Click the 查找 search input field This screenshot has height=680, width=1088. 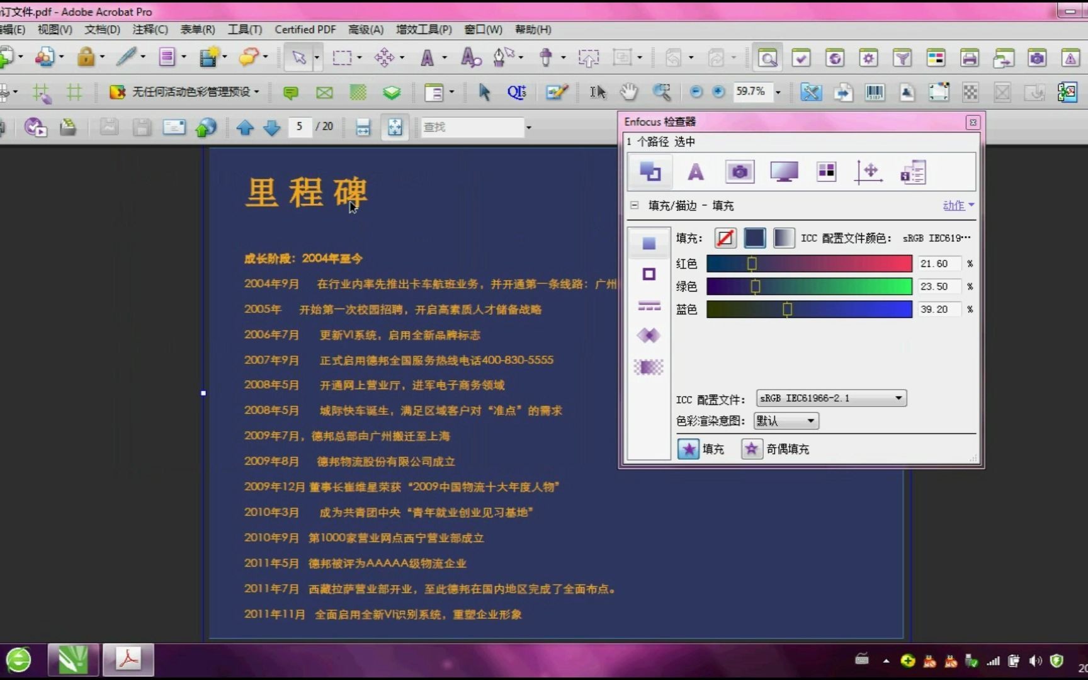[472, 127]
